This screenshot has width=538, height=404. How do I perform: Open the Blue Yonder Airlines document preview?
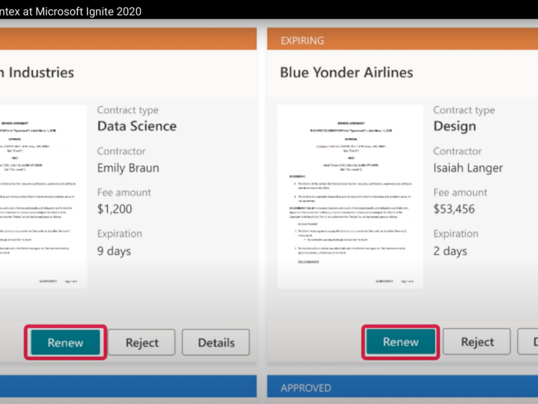coord(350,196)
